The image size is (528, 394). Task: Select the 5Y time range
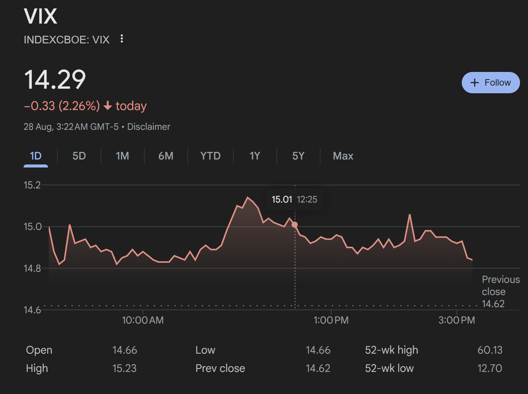(x=298, y=156)
